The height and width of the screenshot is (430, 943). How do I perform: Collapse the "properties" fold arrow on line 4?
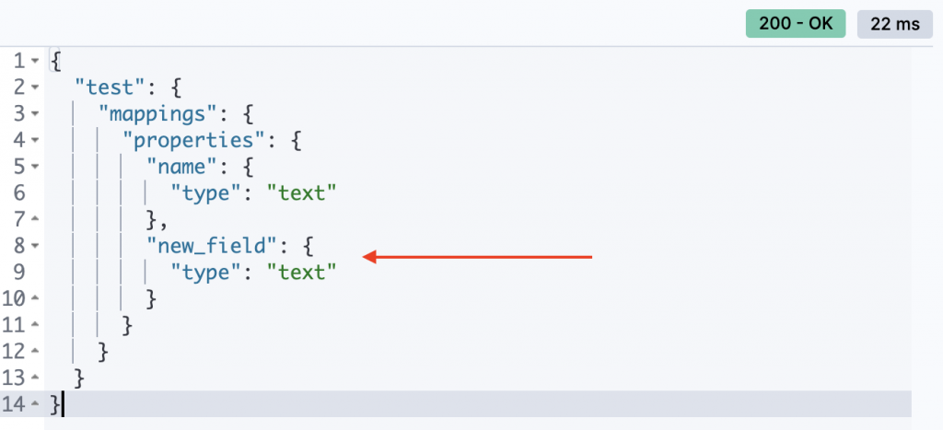(x=35, y=141)
